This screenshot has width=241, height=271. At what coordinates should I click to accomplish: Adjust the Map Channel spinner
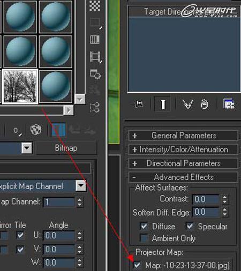point(79,202)
